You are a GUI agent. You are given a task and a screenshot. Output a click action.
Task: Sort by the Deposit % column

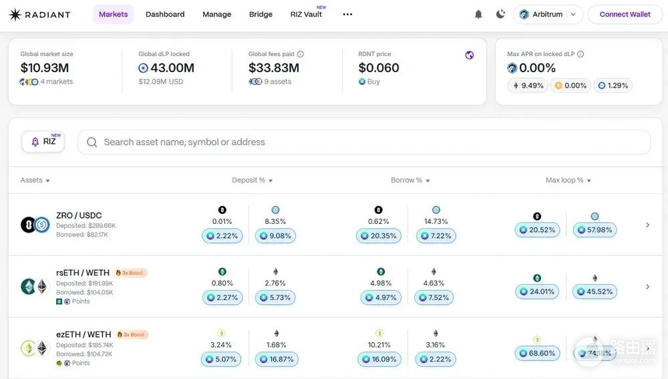tap(253, 180)
